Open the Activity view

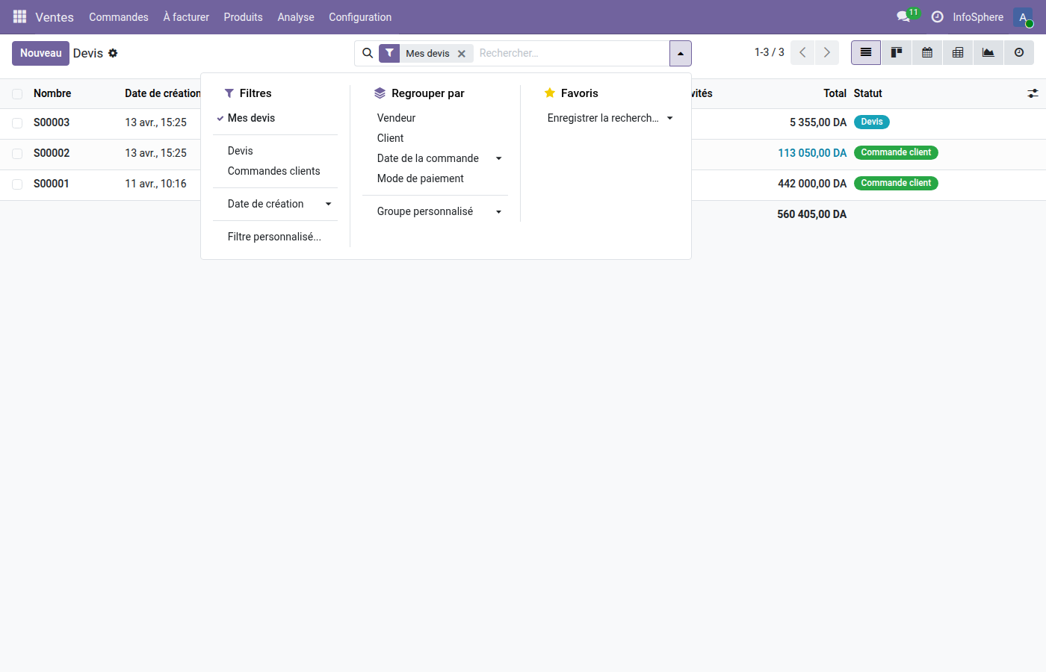click(1018, 52)
